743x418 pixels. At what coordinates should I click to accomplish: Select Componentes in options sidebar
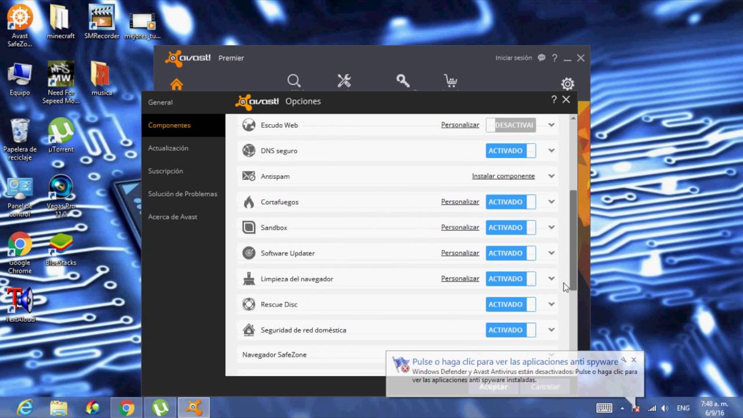(x=183, y=125)
